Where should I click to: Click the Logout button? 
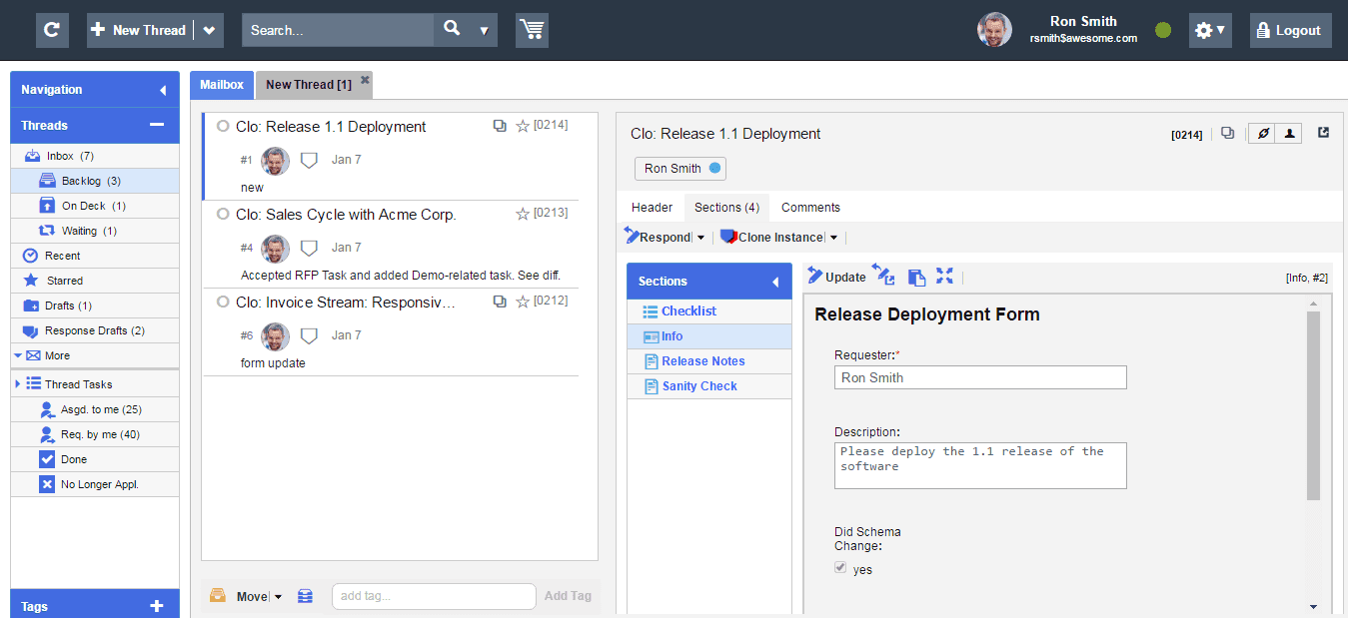(x=1291, y=30)
